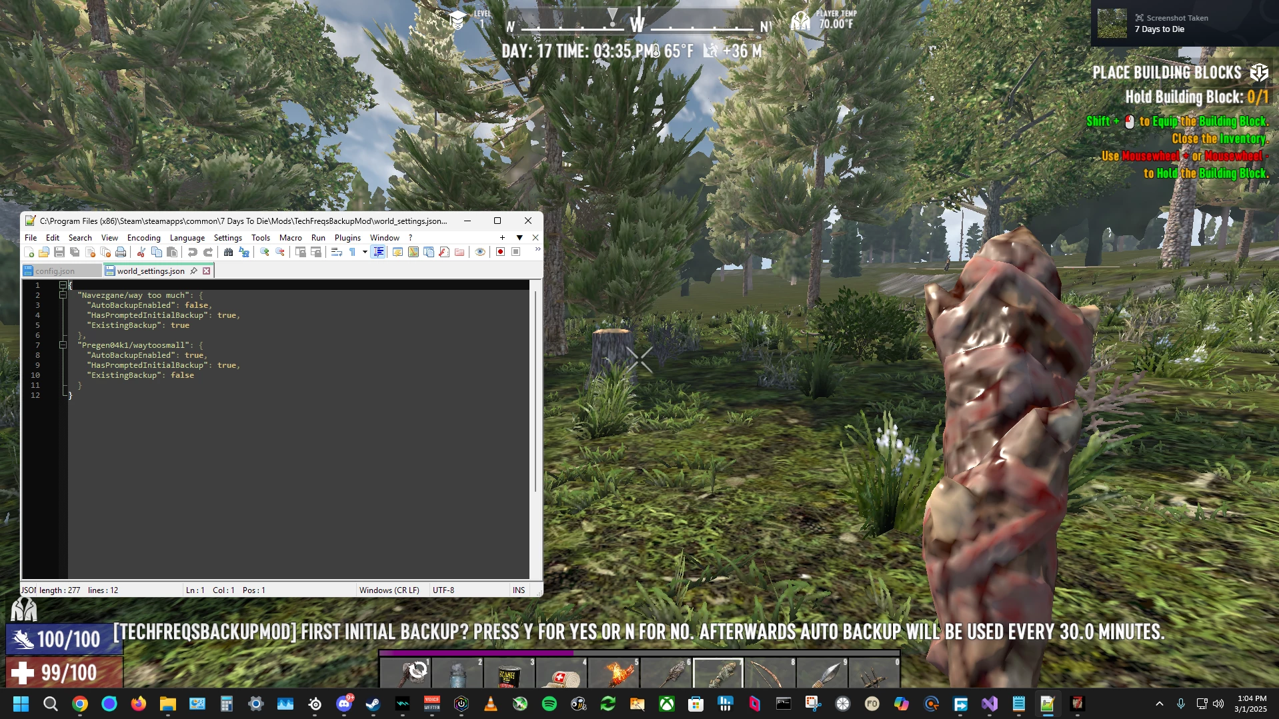Image resolution: width=1279 pixels, height=719 pixels.
Task: Open the Search menu
Action: pyautogui.click(x=80, y=238)
